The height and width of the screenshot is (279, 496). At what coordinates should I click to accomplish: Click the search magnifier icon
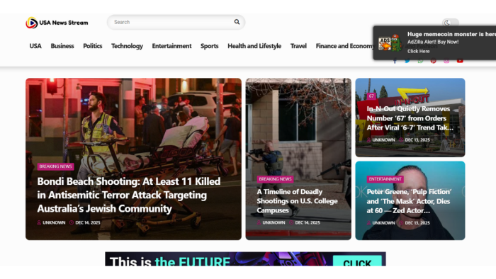(237, 22)
